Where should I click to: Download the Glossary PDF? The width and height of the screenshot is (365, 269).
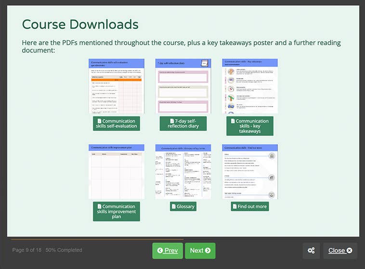coord(183,207)
